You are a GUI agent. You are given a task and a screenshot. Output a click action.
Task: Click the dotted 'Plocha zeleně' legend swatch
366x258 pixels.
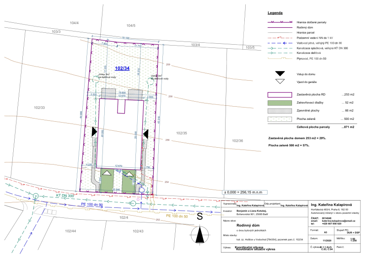(280, 118)
